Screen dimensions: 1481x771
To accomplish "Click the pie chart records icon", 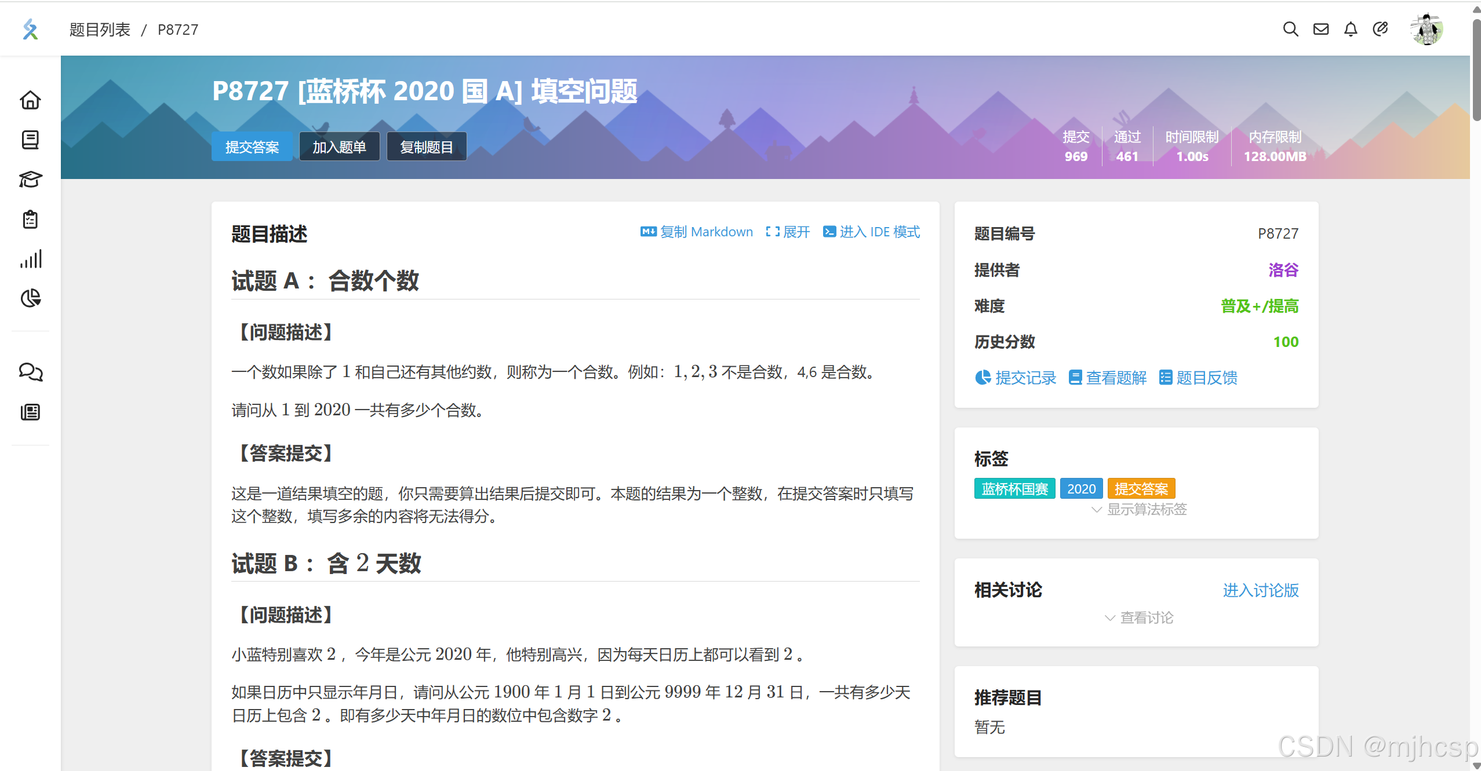I will pyautogui.click(x=30, y=298).
